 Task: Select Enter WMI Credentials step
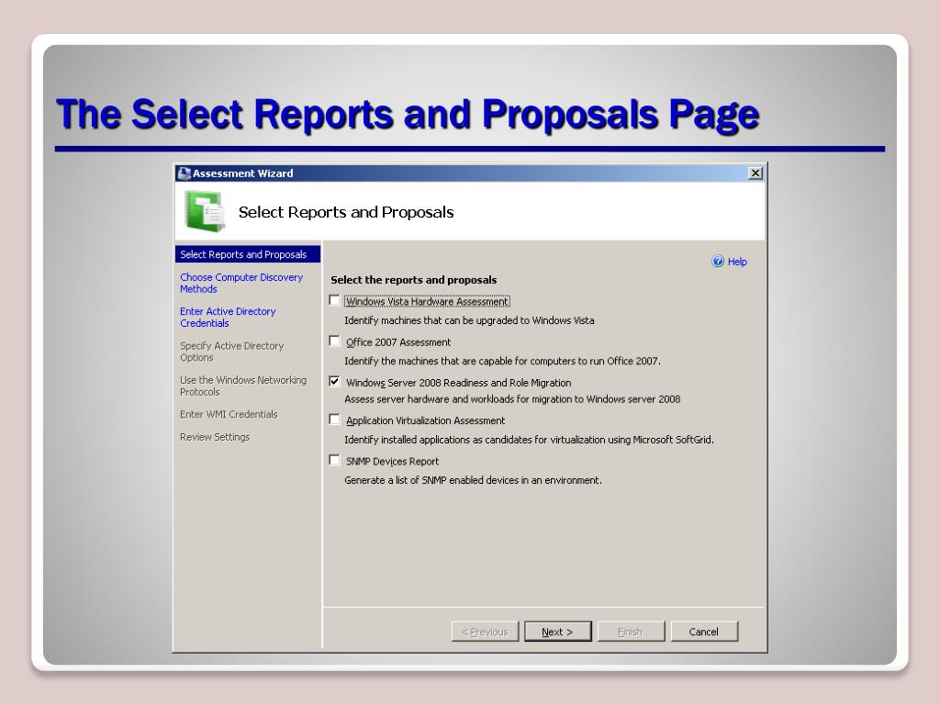pos(229,414)
